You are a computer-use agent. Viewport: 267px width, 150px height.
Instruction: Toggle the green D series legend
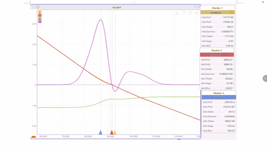coord(40,19)
